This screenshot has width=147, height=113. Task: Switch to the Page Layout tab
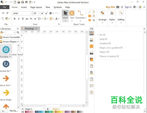point(36,7)
